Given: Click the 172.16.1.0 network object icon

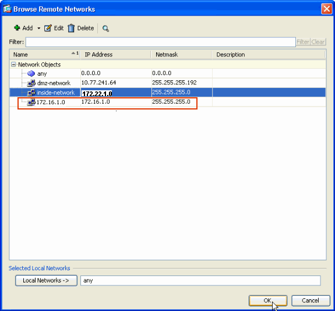Looking at the screenshot, I should click(31, 103).
